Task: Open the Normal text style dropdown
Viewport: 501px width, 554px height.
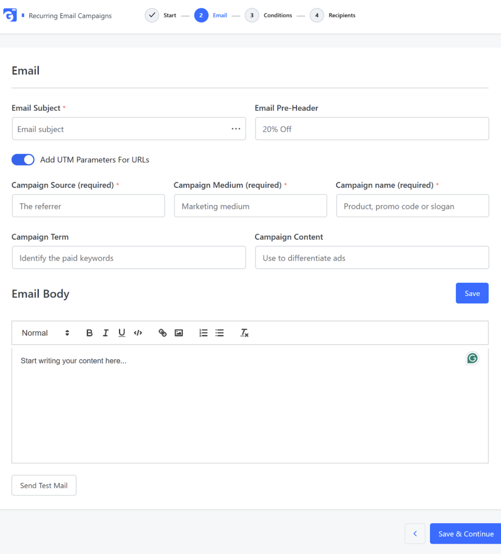Action: pyautogui.click(x=45, y=333)
